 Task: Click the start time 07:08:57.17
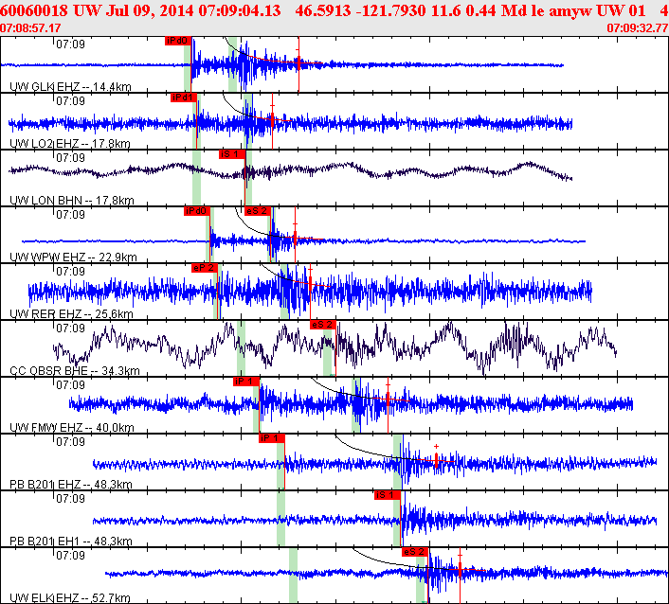(30, 28)
